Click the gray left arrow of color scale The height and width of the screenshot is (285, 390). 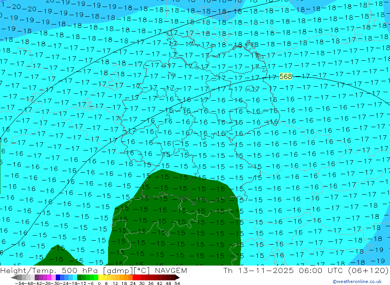[x=14, y=278]
